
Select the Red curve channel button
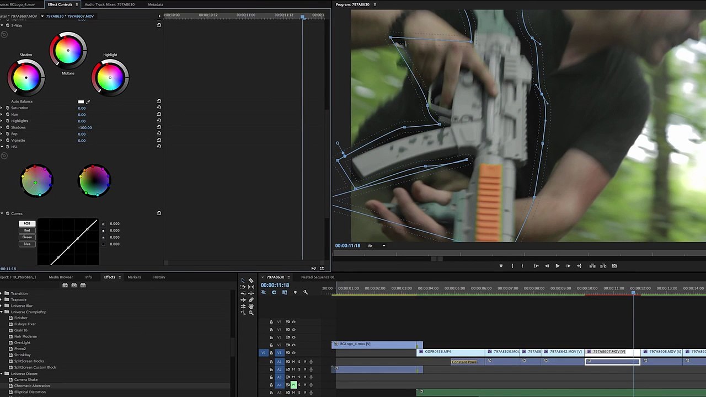[x=27, y=230]
